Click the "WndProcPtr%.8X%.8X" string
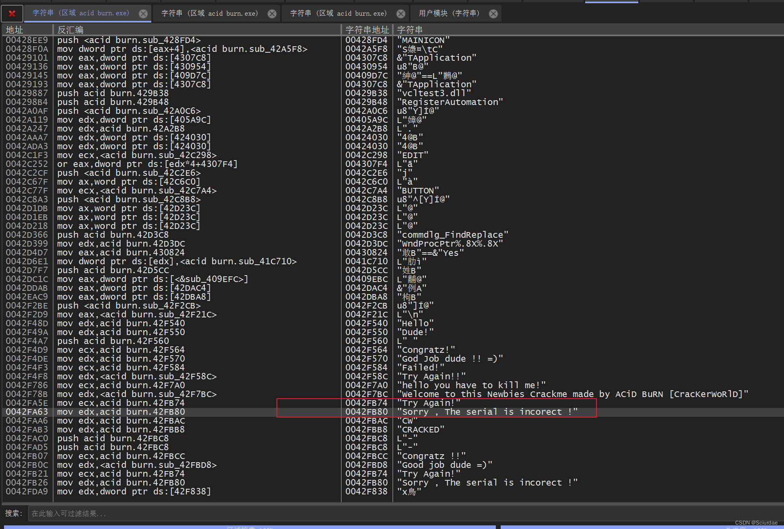 point(450,244)
